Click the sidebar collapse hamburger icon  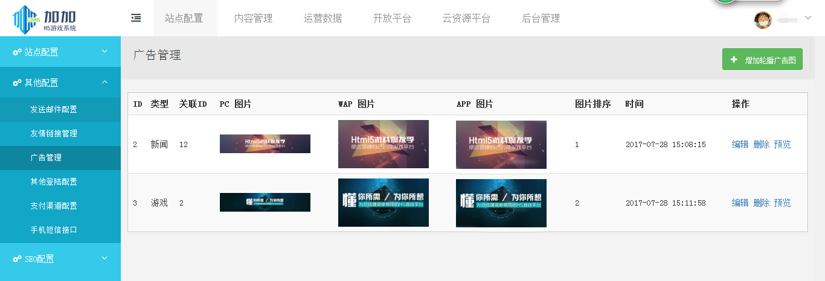136,18
